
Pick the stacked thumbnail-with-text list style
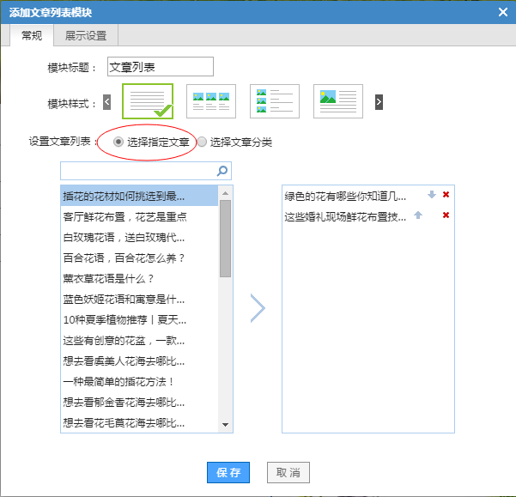pos(274,101)
